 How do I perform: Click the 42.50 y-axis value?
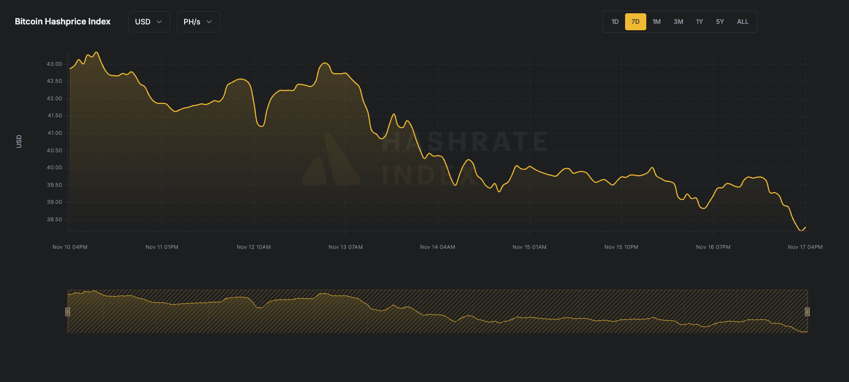click(54, 81)
